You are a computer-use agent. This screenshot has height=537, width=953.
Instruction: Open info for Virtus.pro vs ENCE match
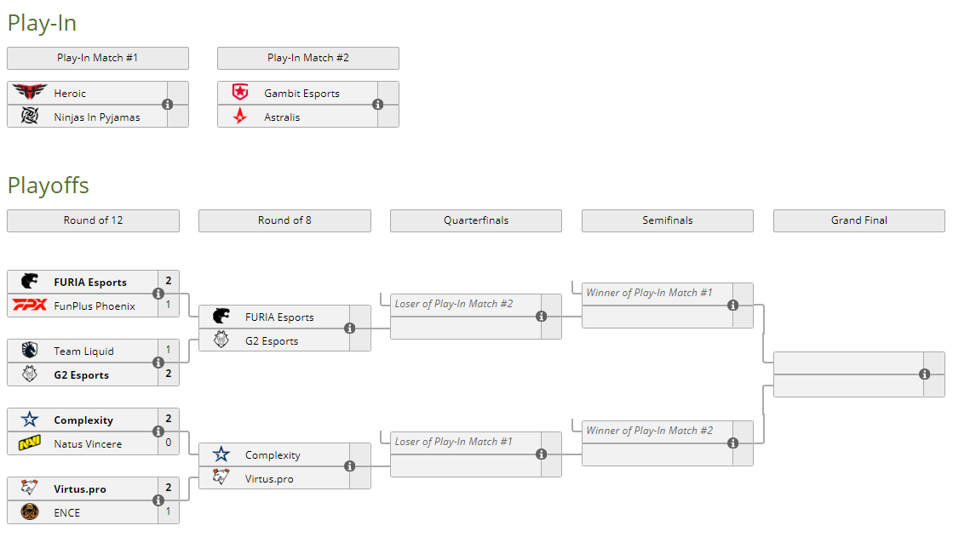tap(158, 500)
